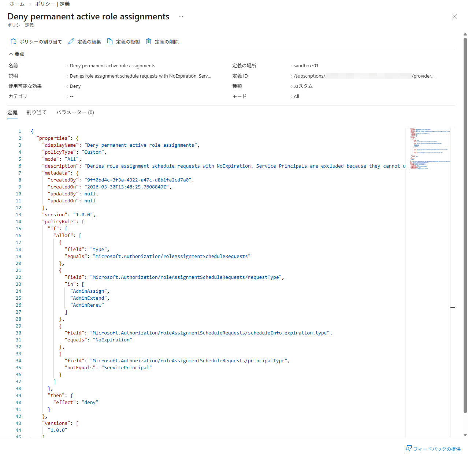Click the assign policy clipboard icon
Image resolution: width=468 pixels, height=460 pixels.
pyautogui.click(x=13, y=41)
